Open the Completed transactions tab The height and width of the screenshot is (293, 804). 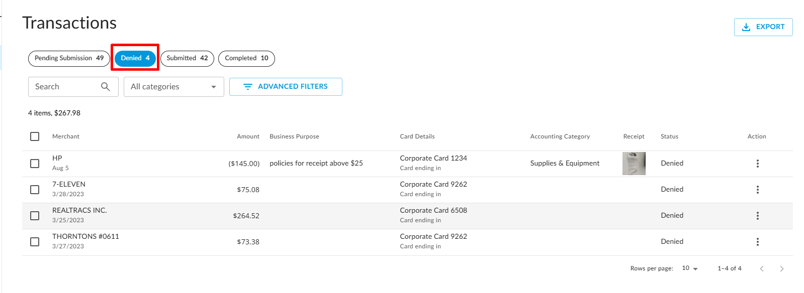click(x=246, y=58)
